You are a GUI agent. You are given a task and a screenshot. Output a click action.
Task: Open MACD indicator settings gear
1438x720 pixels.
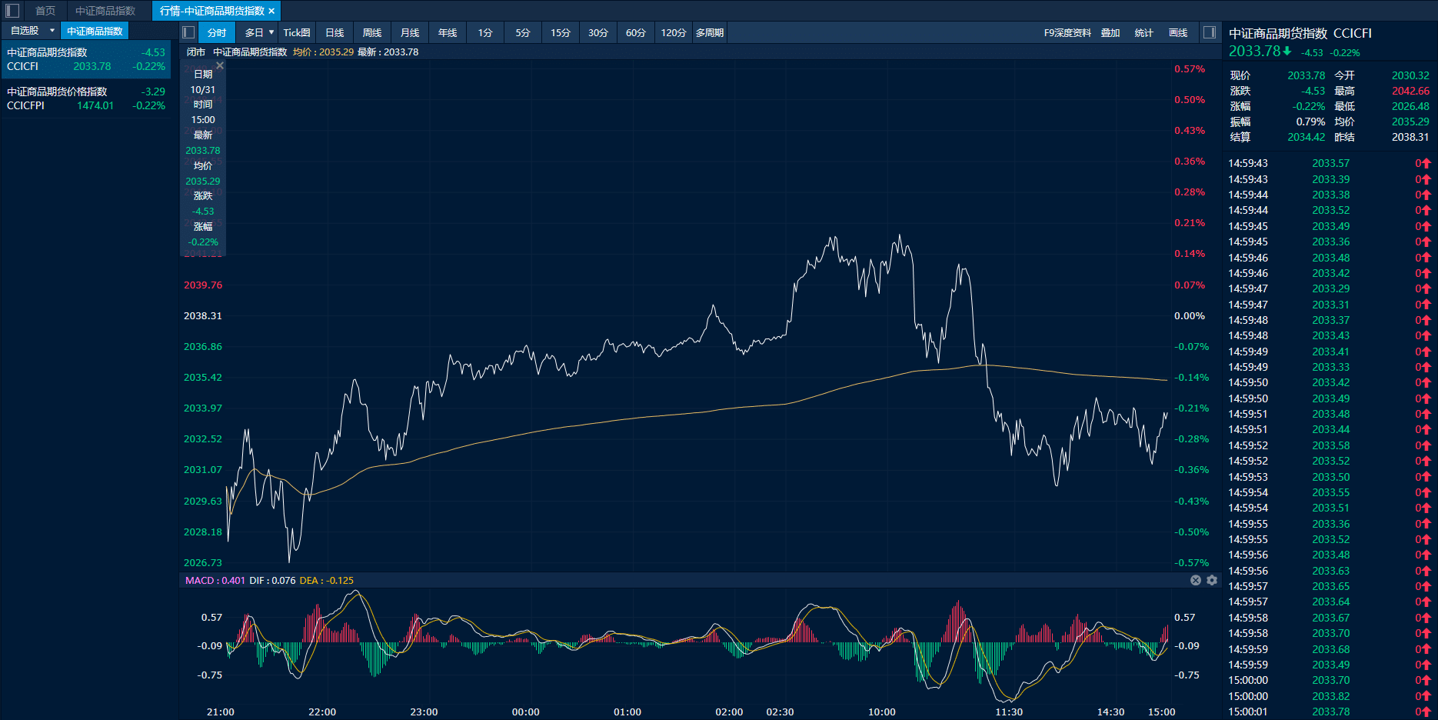tap(1212, 580)
